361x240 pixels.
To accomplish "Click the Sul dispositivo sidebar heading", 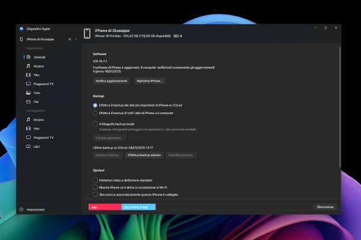I will coord(36,111).
